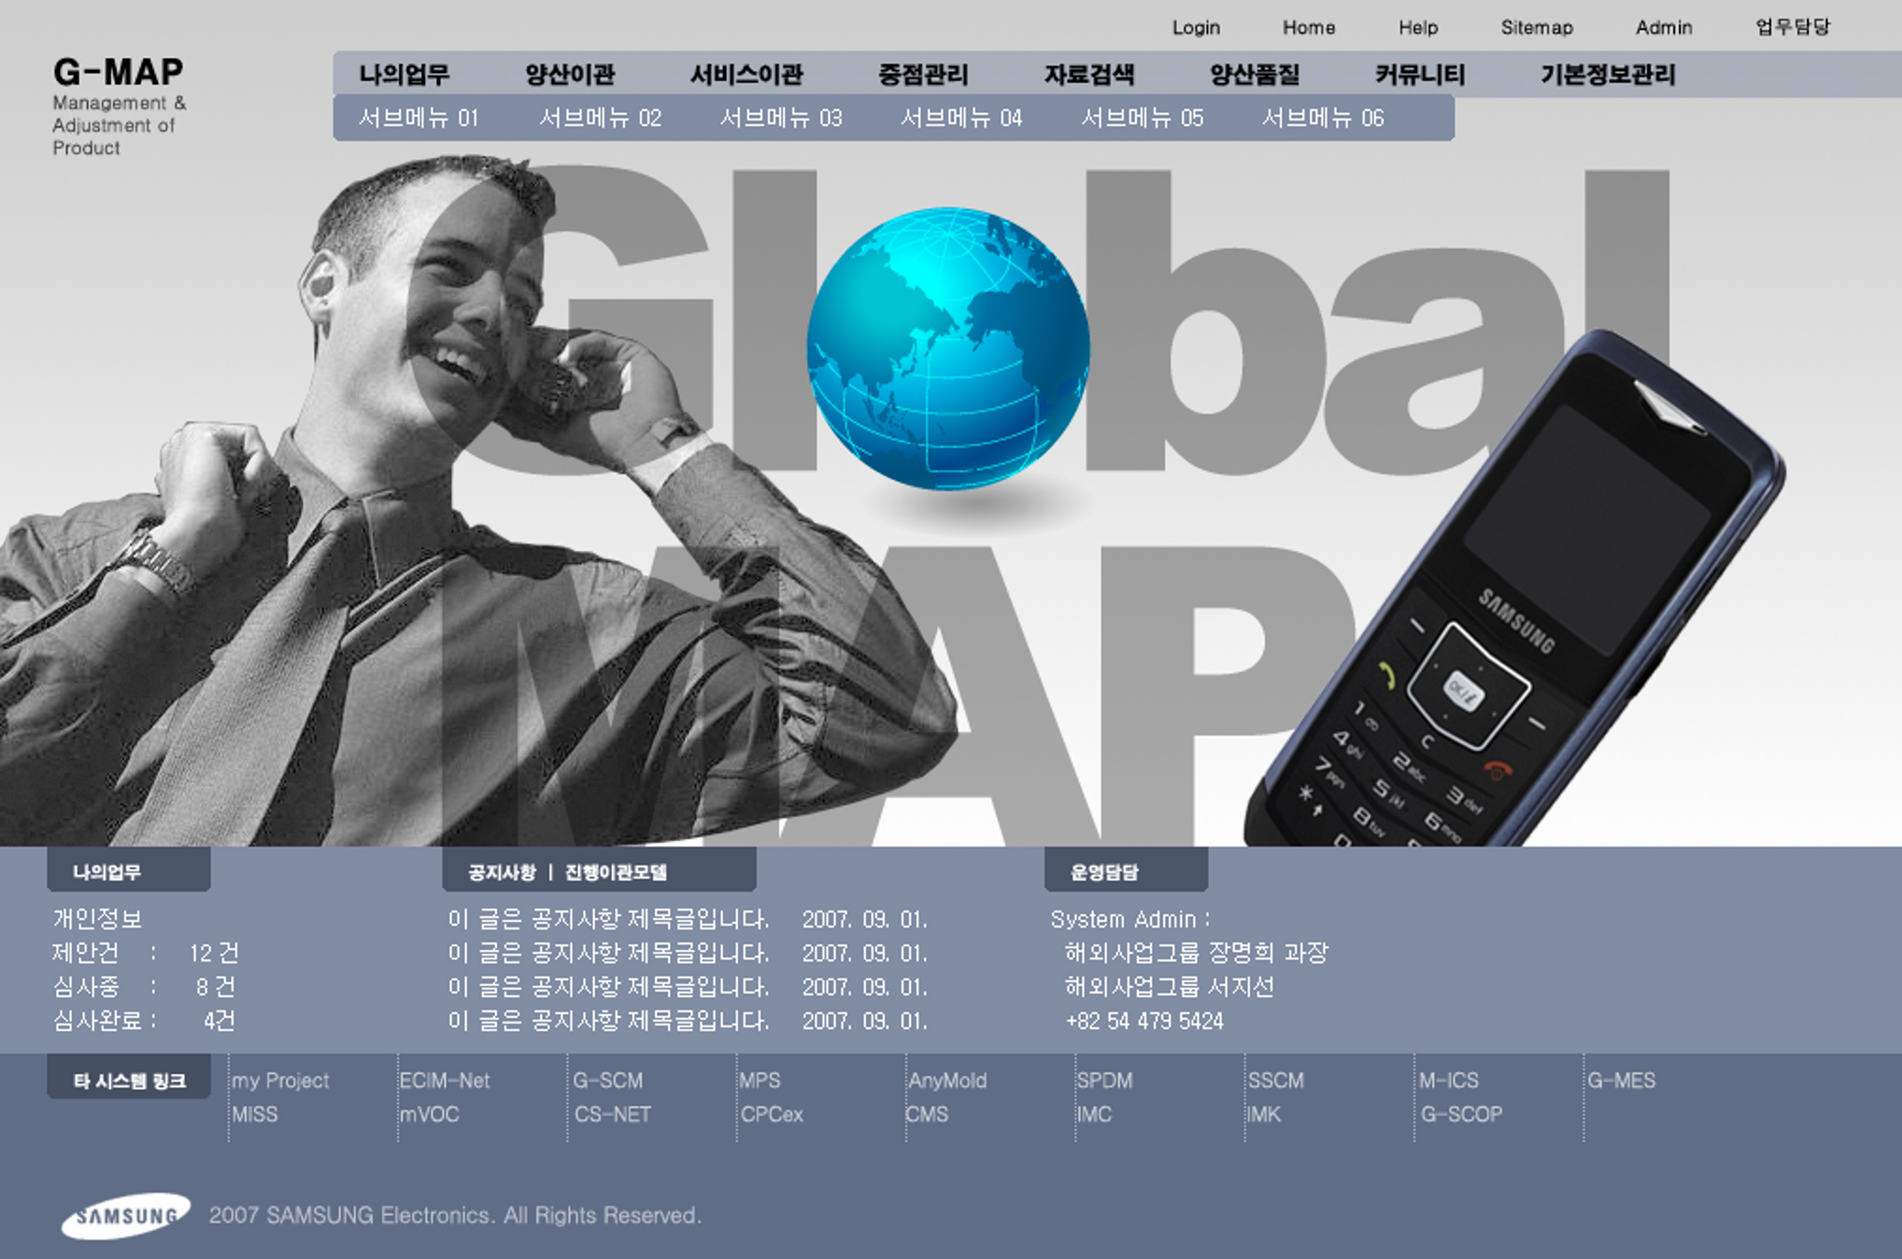
Task: Go to the Sitemap page
Action: pos(1536,28)
